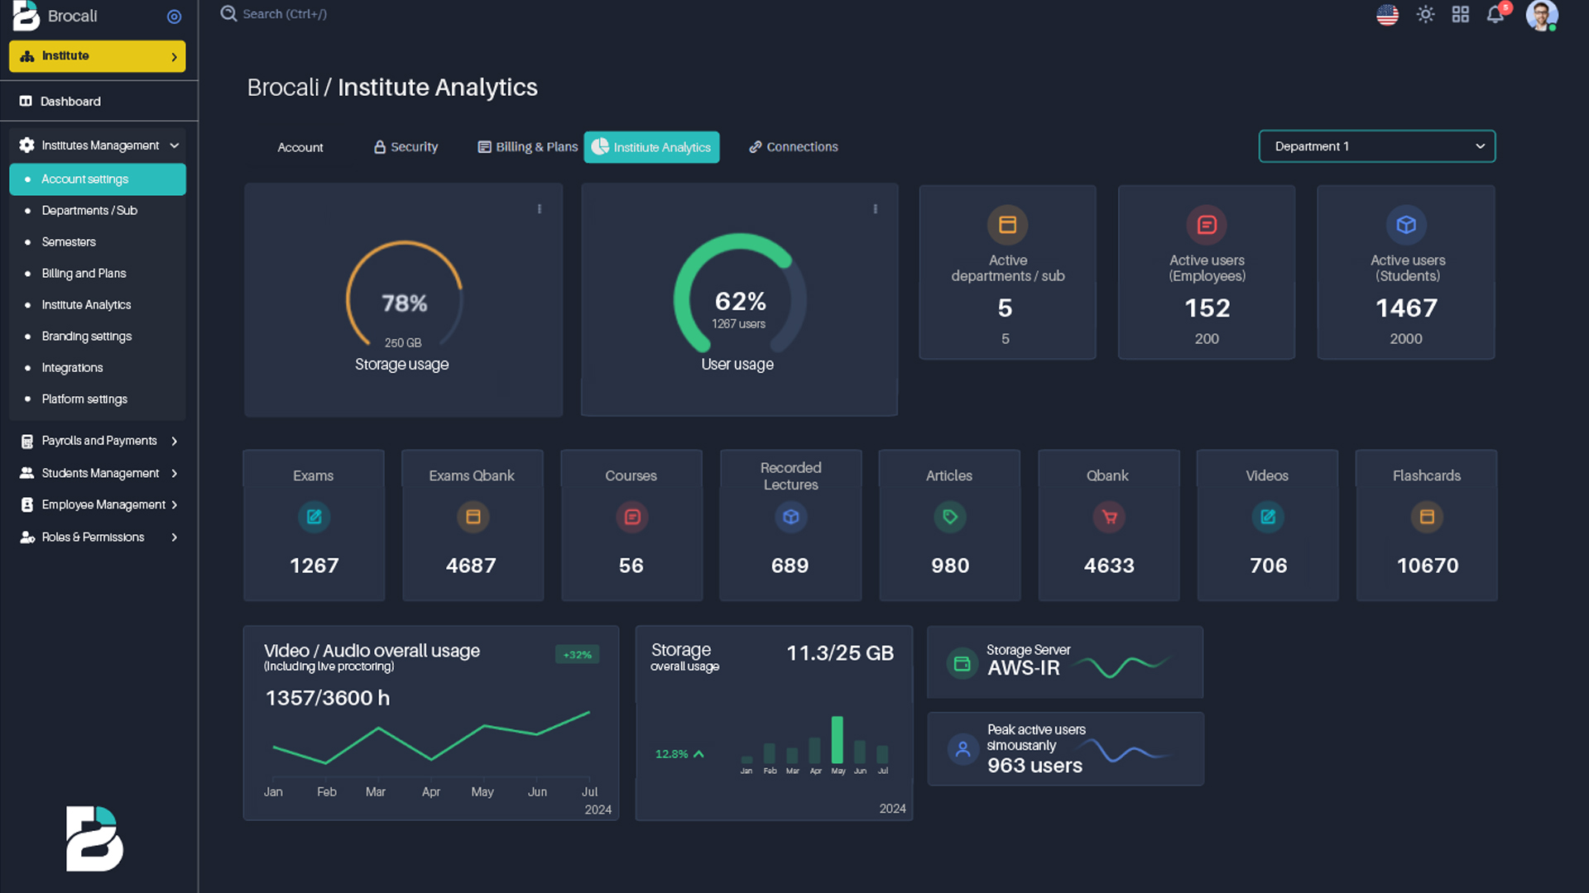Click the Videos card edit icon
The height and width of the screenshot is (893, 1589).
coord(1268,517)
